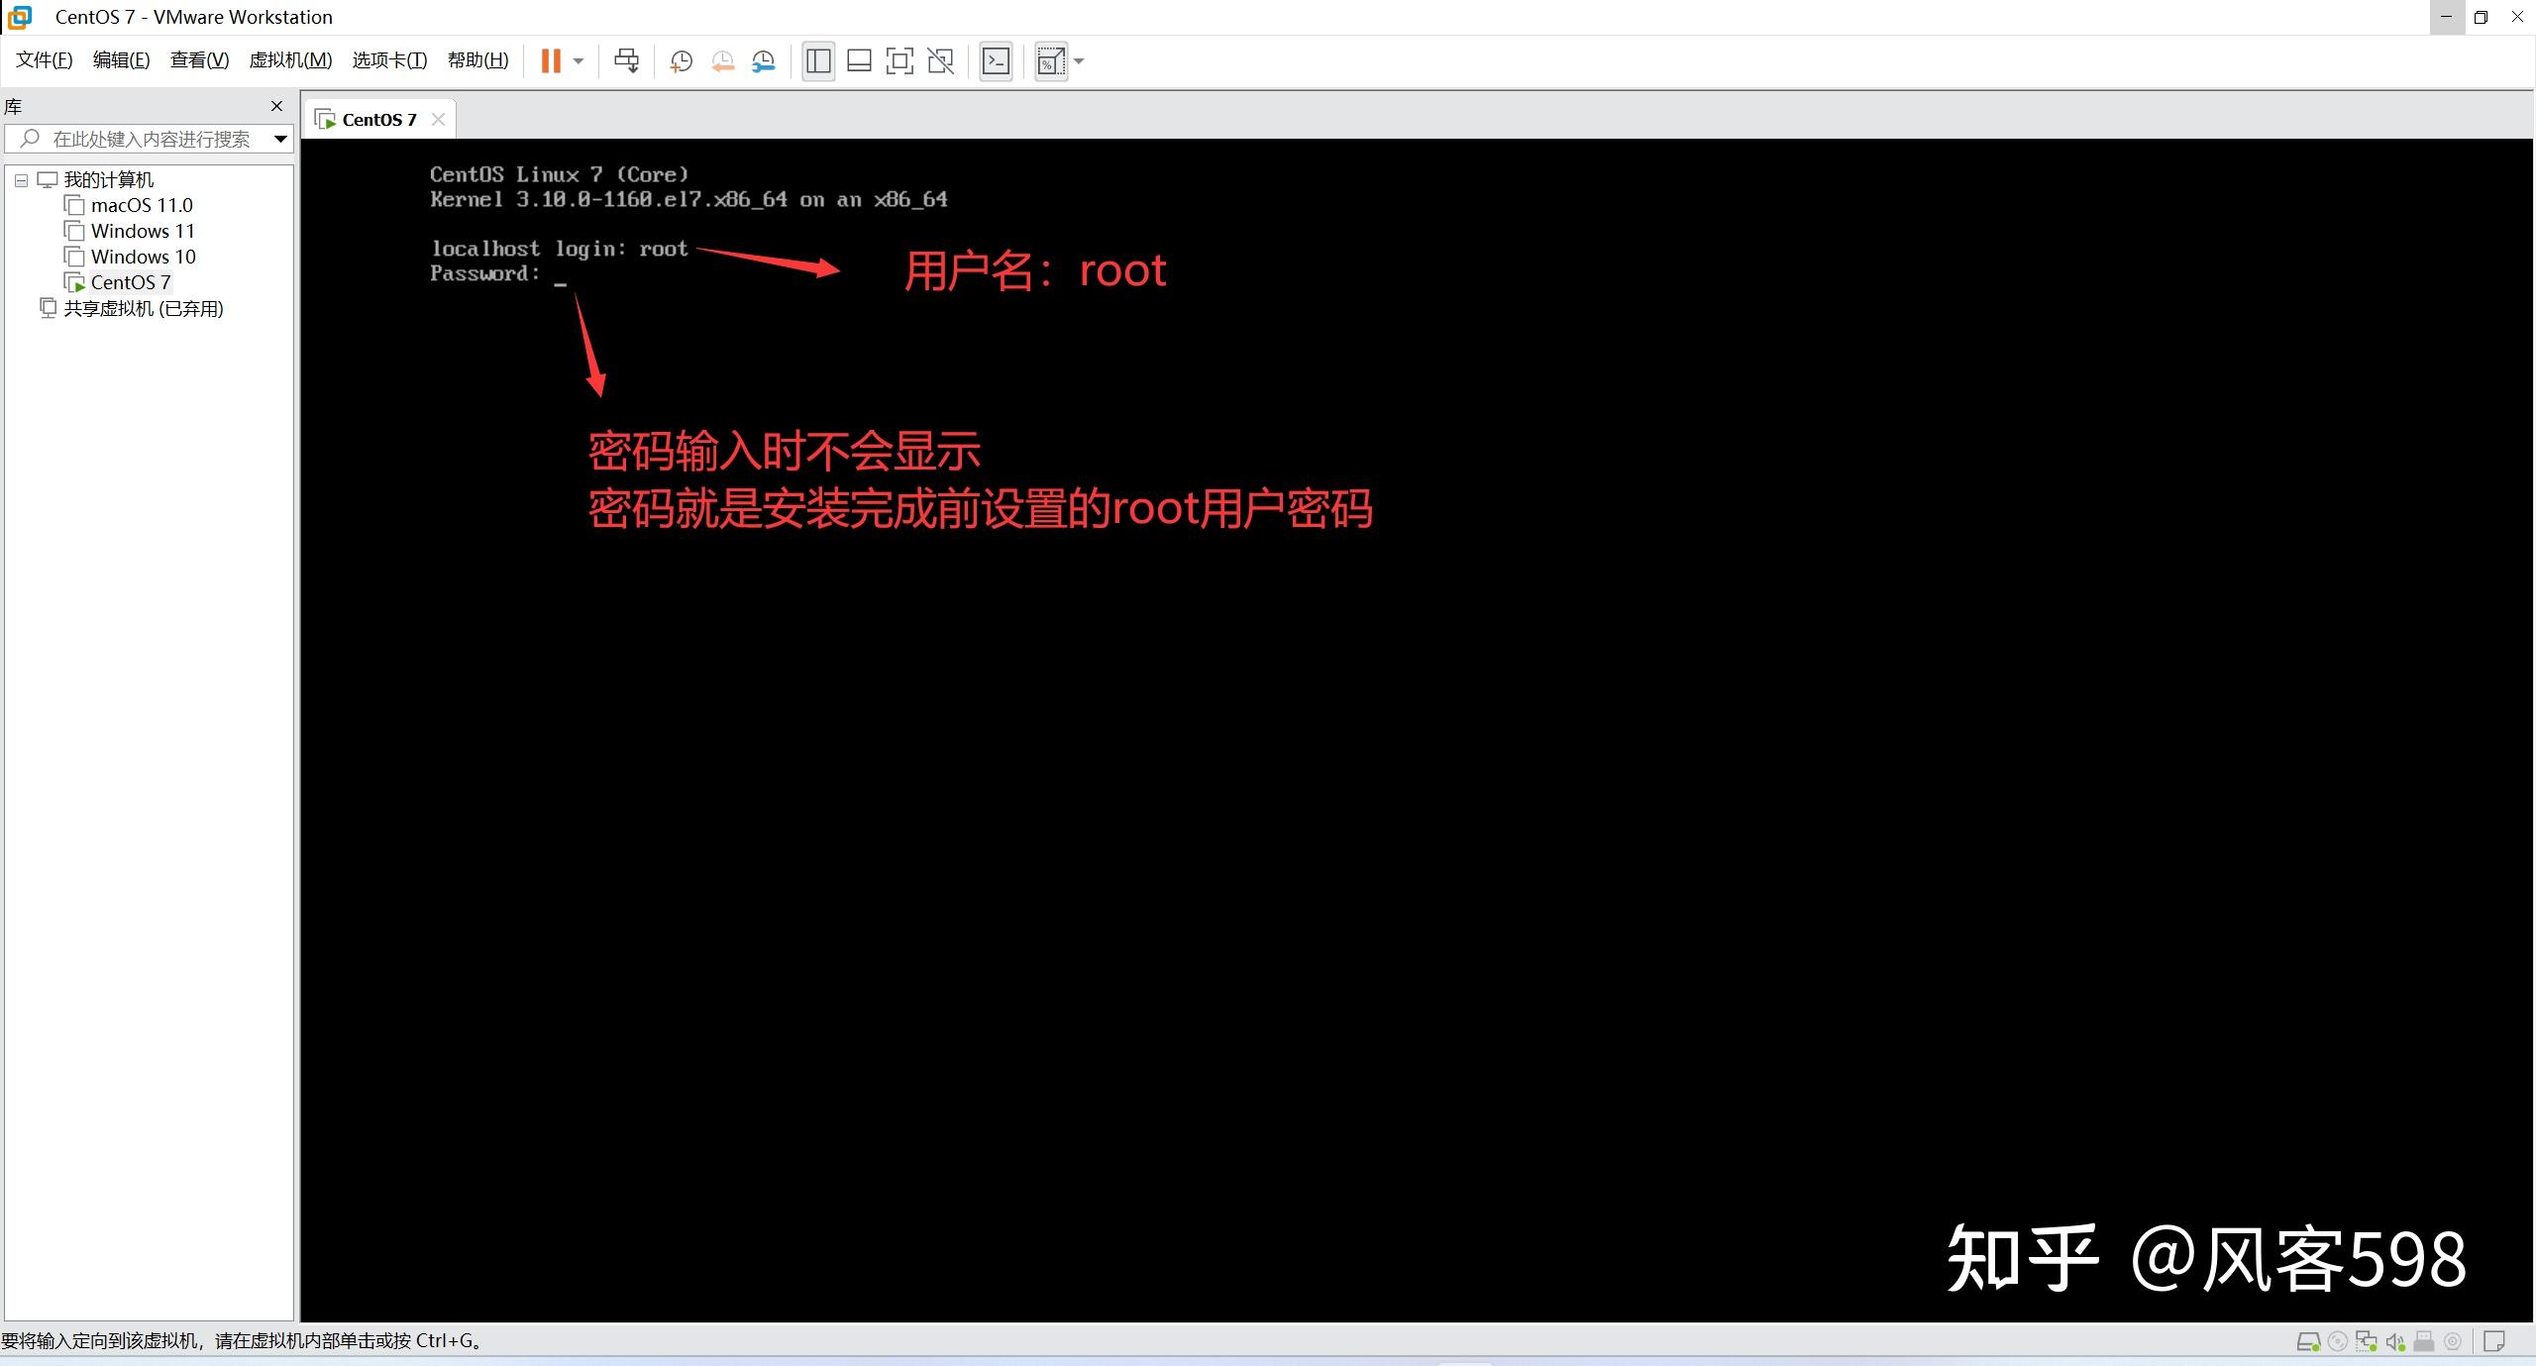Click the network adapter status icon
Image resolution: width=2536 pixels, height=1366 pixels.
point(2367,1342)
